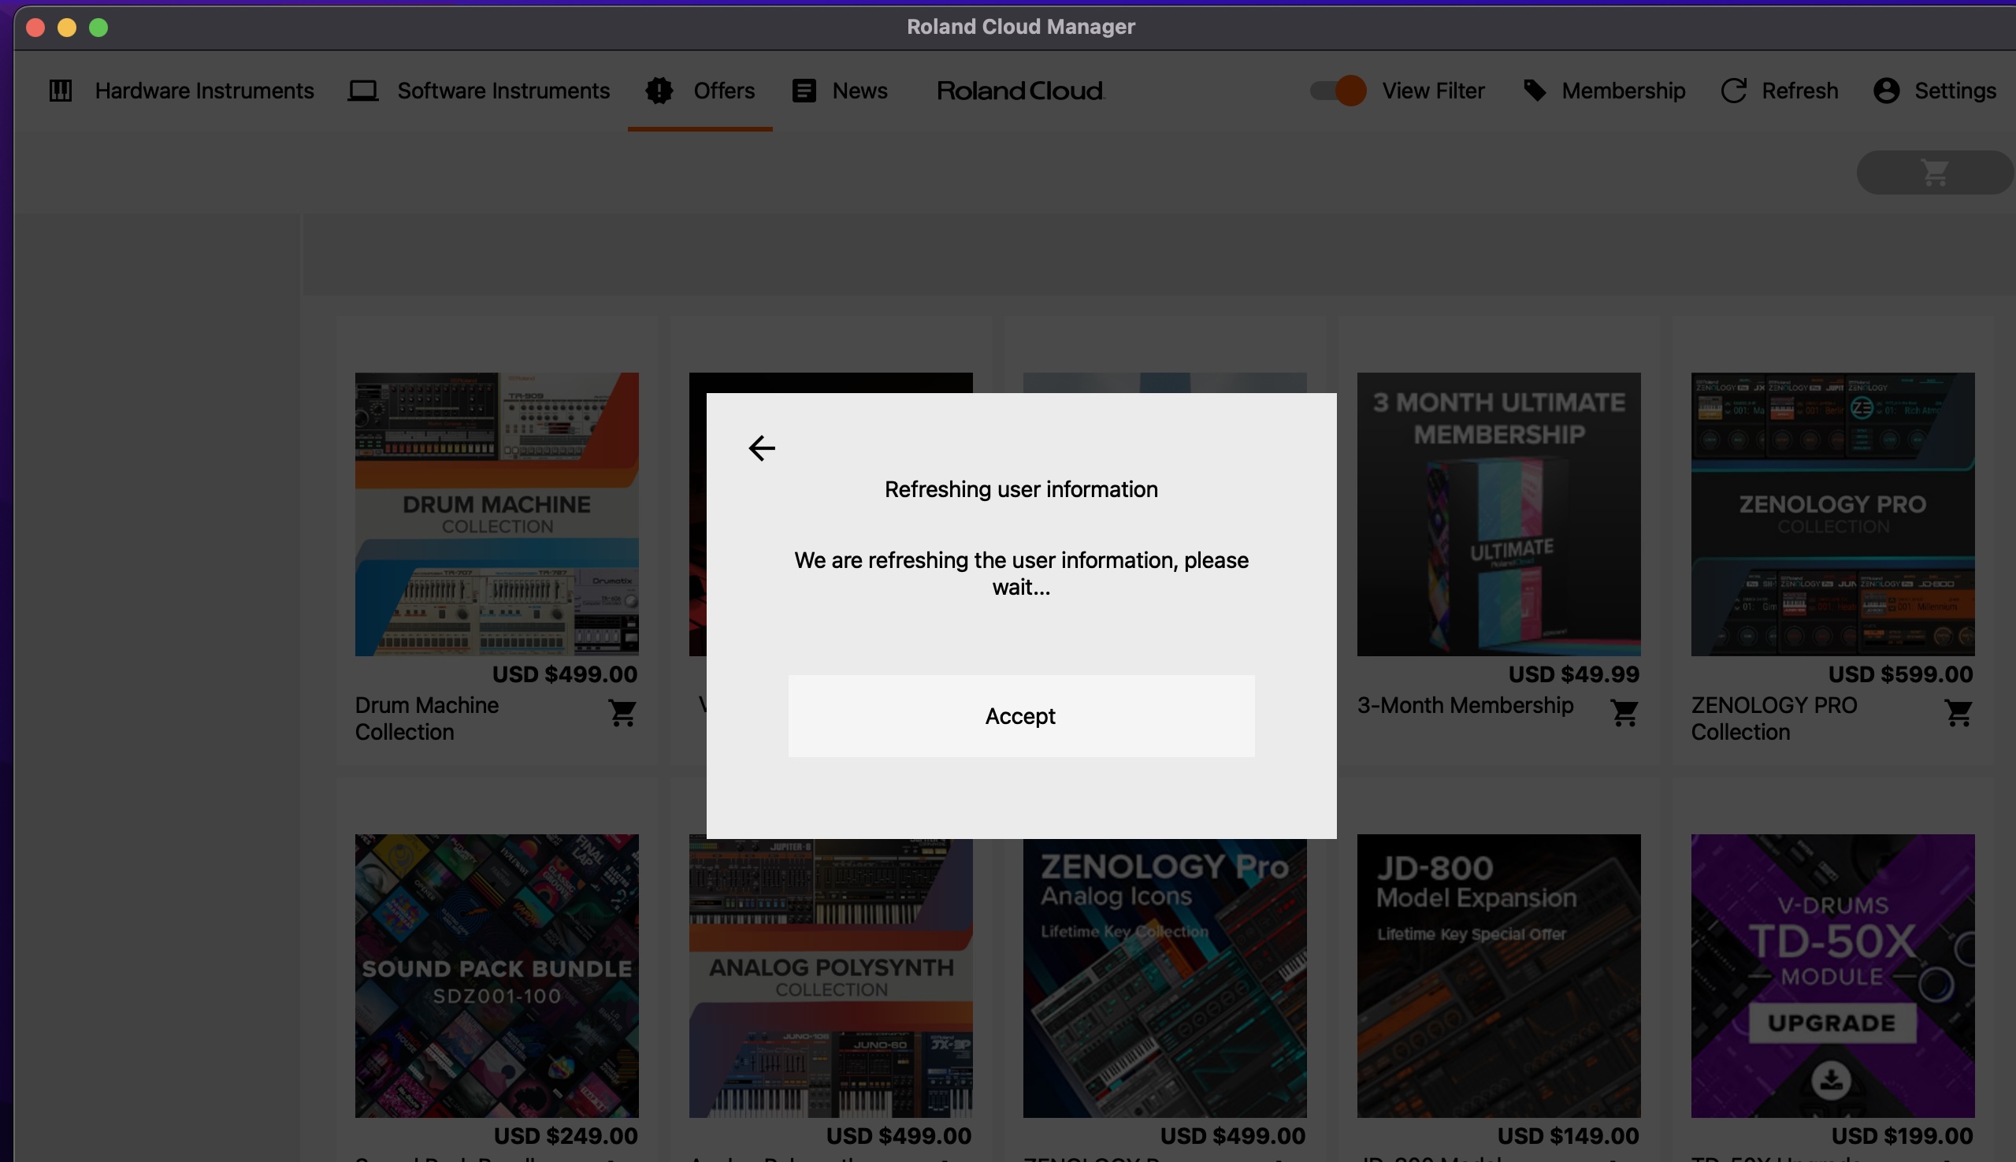The image size is (2016, 1162).
Task: Click the Offers badge icon
Action: (659, 91)
